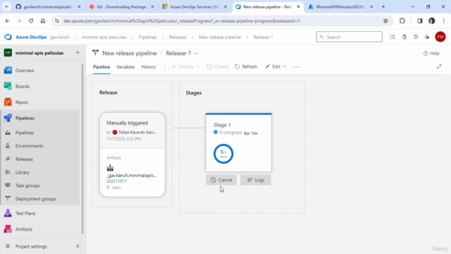Viewport: 451px width, 254px height.
Task: Collapse the sidebar with double chevron
Action: (x=78, y=246)
